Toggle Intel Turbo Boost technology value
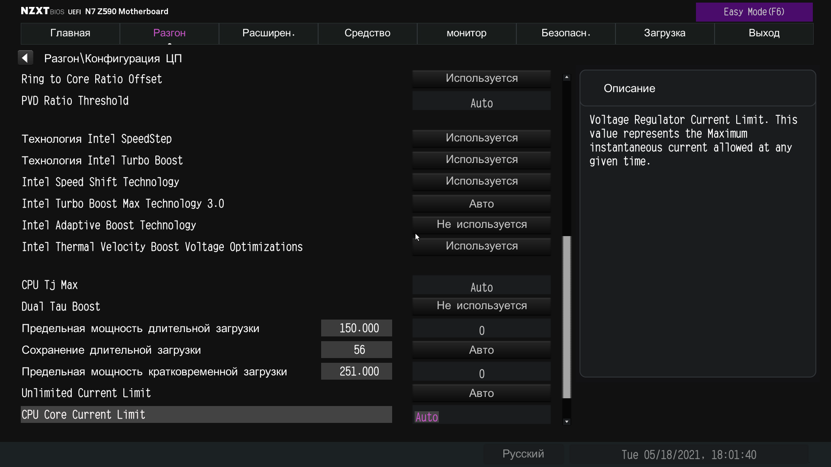 481,160
